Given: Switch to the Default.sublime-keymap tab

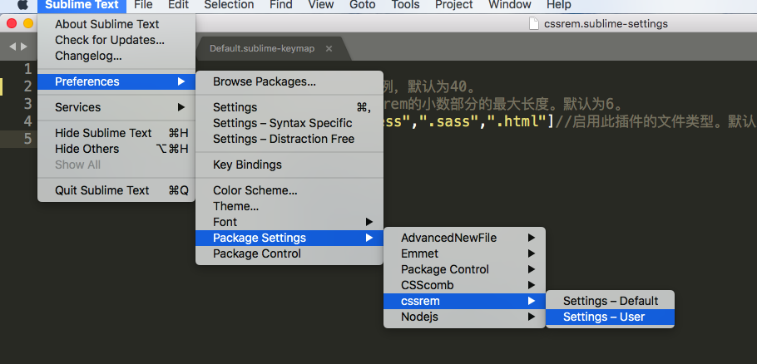Looking at the screenshot, I should 262,49.
